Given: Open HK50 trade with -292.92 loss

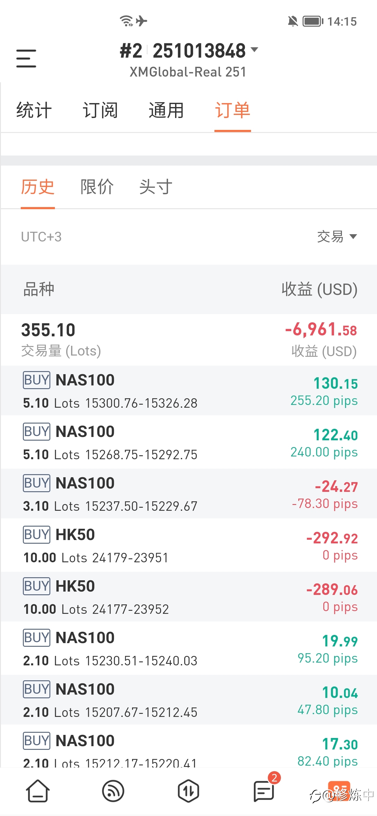Looking at the screenshot, I should (x=188, y=545).
